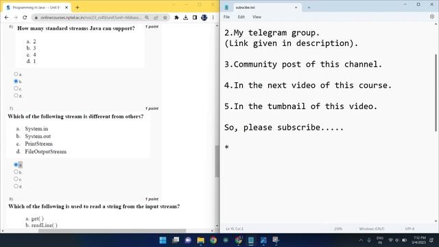Image resolution: width=439 pixels, height=247 pixels.
Task: Open Chrome downloads icon
Action: pos(186,18)
